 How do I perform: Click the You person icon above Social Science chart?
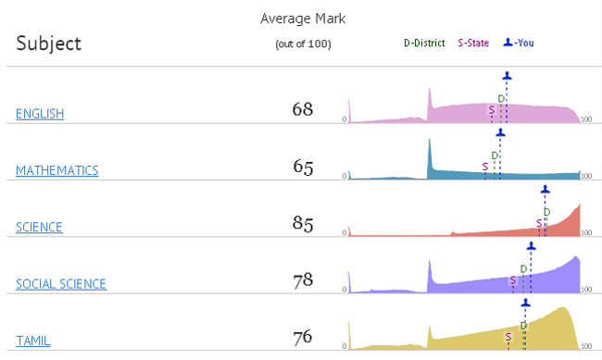(531, 245)
